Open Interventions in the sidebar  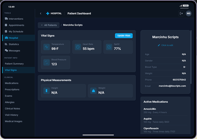click(x=16, y=19)
